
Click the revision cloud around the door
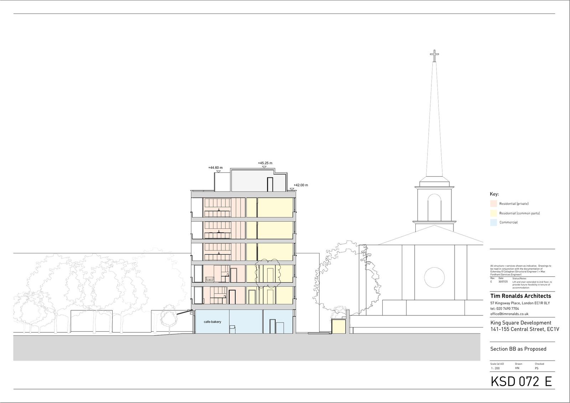tap(268, 273)
